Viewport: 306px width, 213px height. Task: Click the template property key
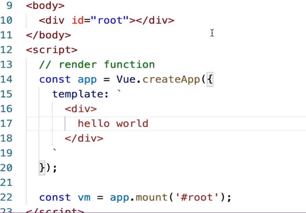click(x=78, y=94)
